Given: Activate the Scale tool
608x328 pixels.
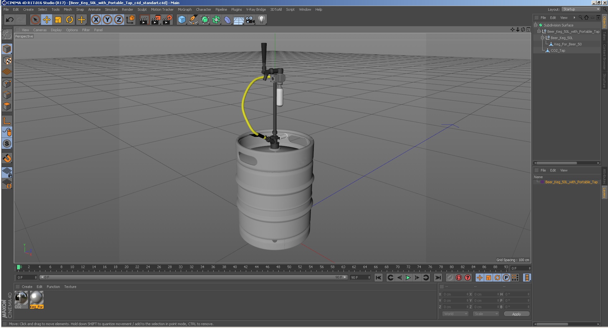Looking at the screenshot, I should [58, 20].
